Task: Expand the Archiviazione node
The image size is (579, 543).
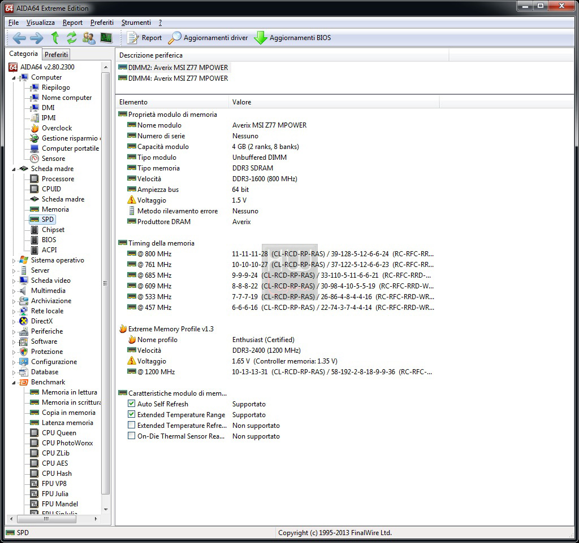Action: tap(14, 301)
